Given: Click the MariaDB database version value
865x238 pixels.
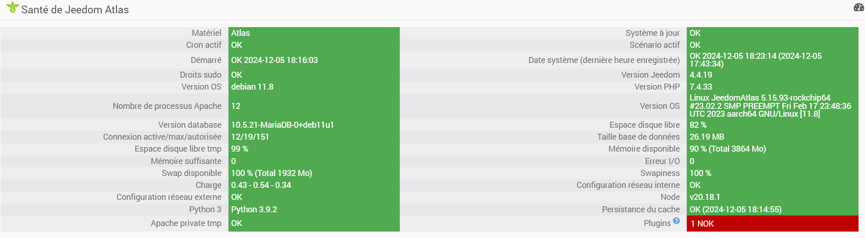Looking at the screenshot, I should (282, 125).
